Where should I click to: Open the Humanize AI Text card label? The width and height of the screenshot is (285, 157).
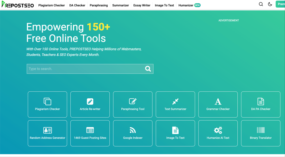(218, 138)
